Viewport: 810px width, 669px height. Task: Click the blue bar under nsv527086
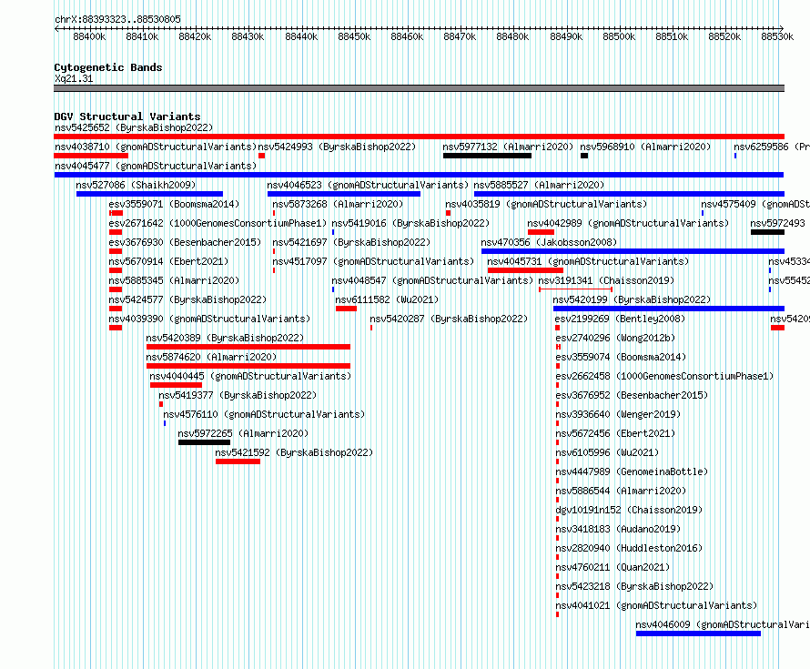click(150, 194)
